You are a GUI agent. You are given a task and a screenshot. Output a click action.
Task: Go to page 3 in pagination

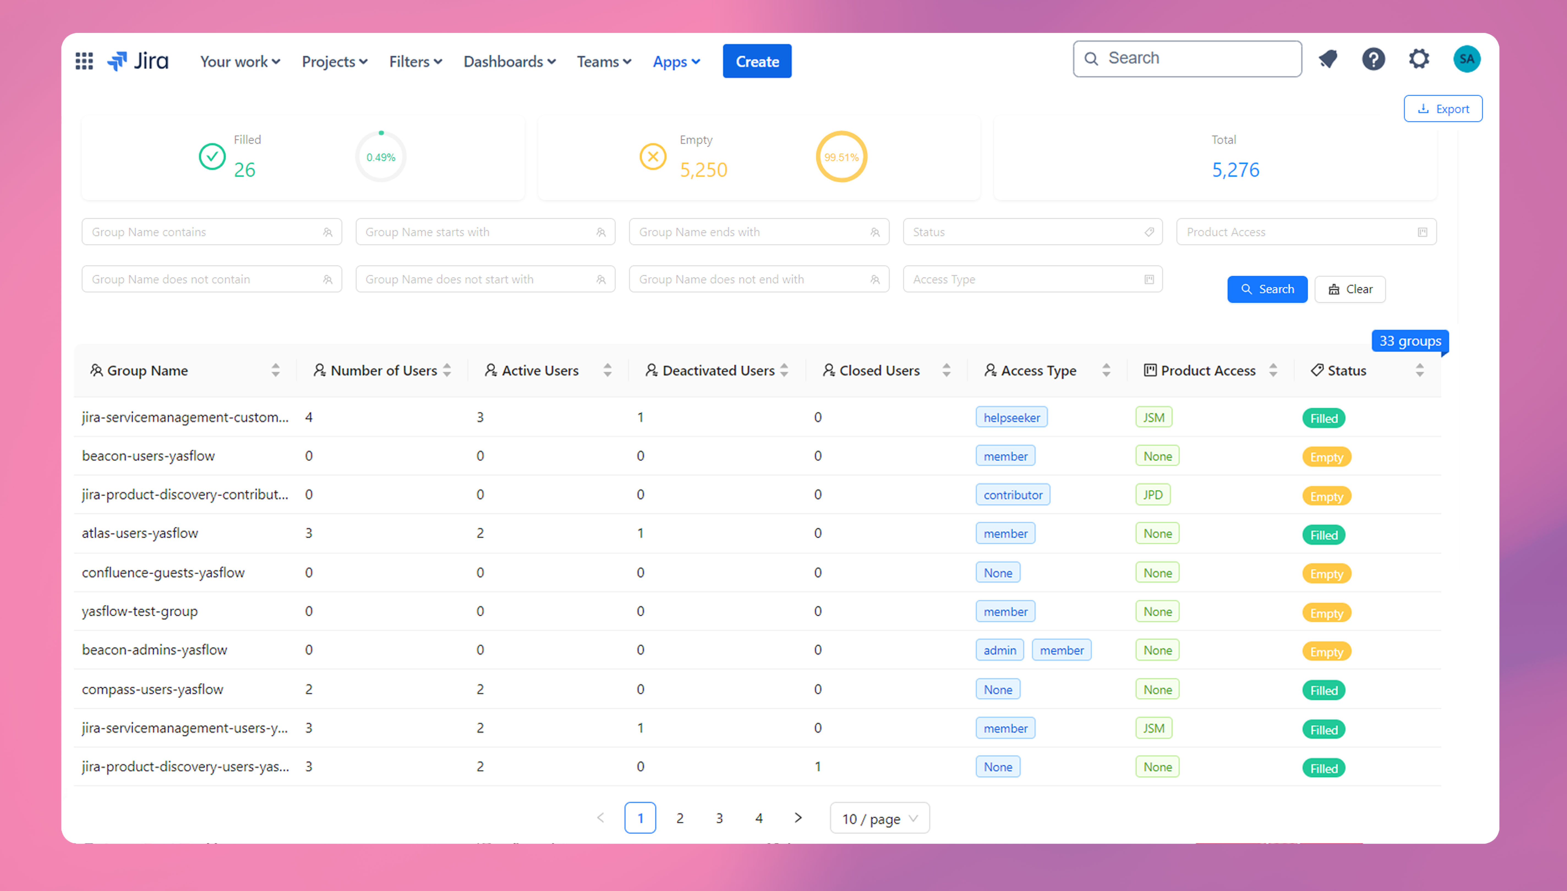click(x=719, y=818)
